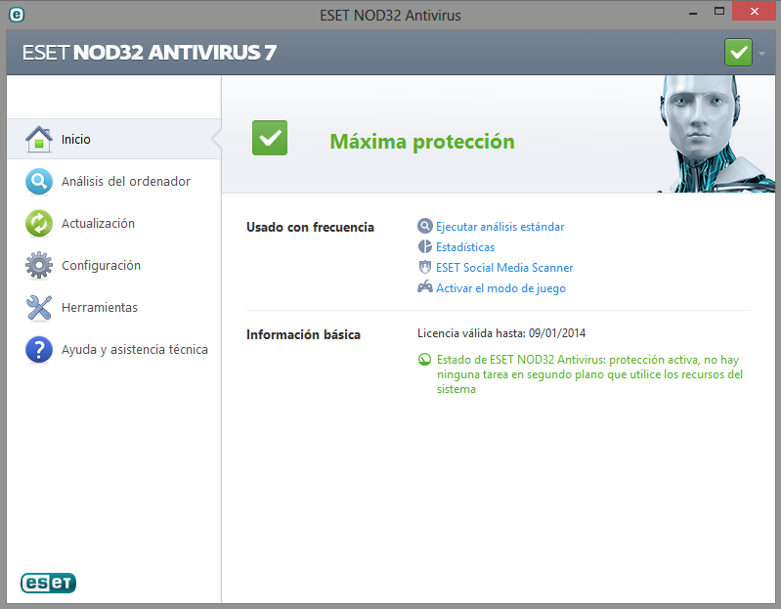Expand the dropdown arrow next to status checkmark
The height and width of the screenshot is (609, 781).
[x=761, y=53]
